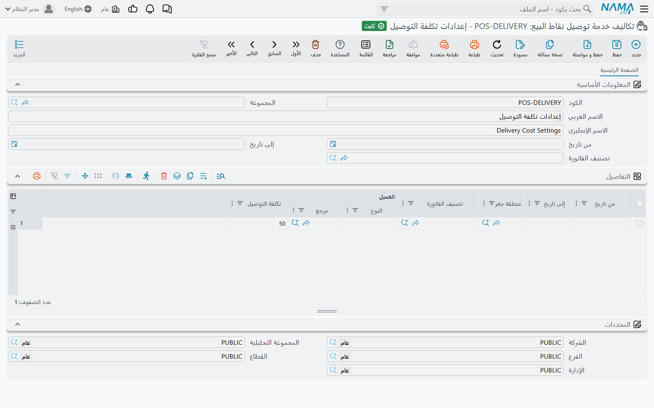
Task: Open the القائمة list view
Action: (366, 48)
